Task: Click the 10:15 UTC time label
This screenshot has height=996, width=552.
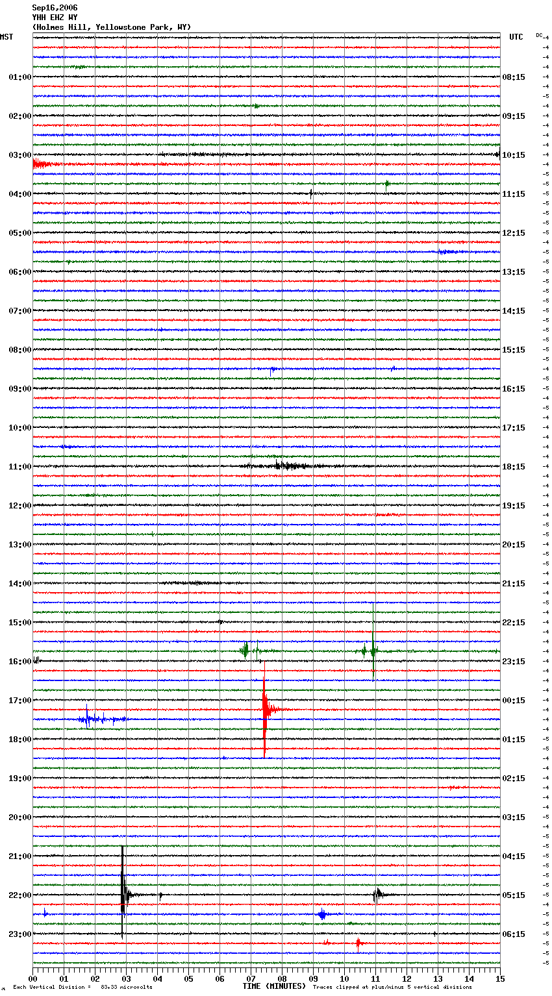Action: point(514,155)
